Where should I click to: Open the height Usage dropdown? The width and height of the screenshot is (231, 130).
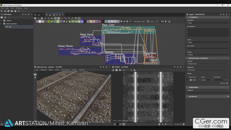(207, 80)
